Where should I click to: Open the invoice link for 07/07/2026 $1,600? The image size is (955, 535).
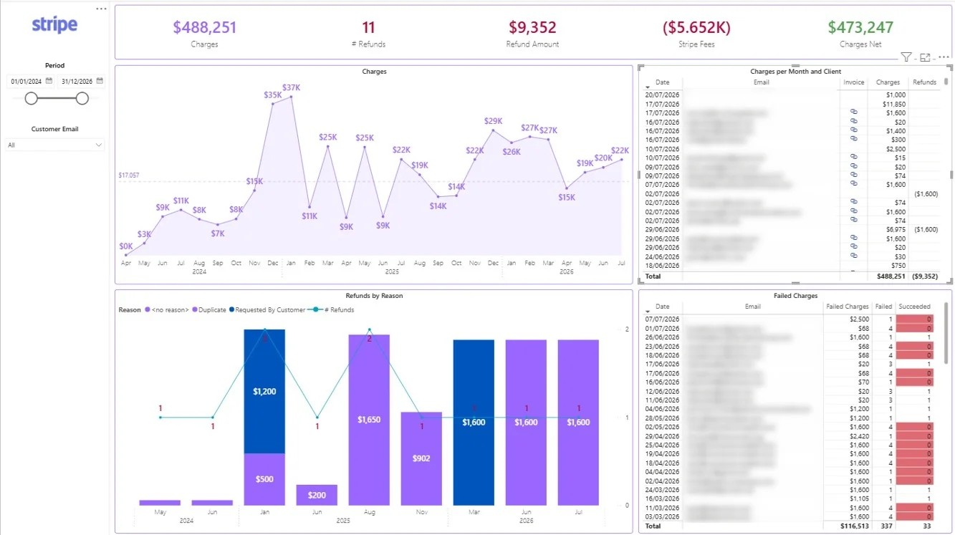(853, 185)
